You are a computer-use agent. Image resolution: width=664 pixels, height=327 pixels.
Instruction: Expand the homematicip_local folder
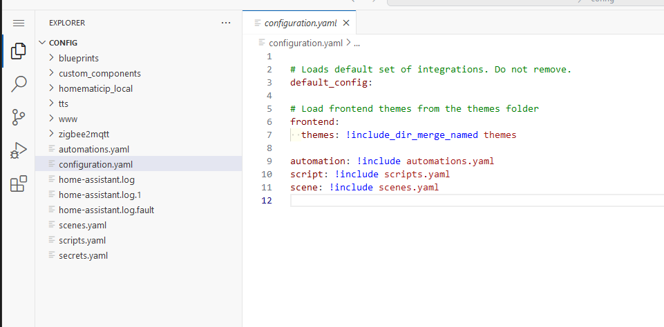pyautogui.click(x=95, y=88)
